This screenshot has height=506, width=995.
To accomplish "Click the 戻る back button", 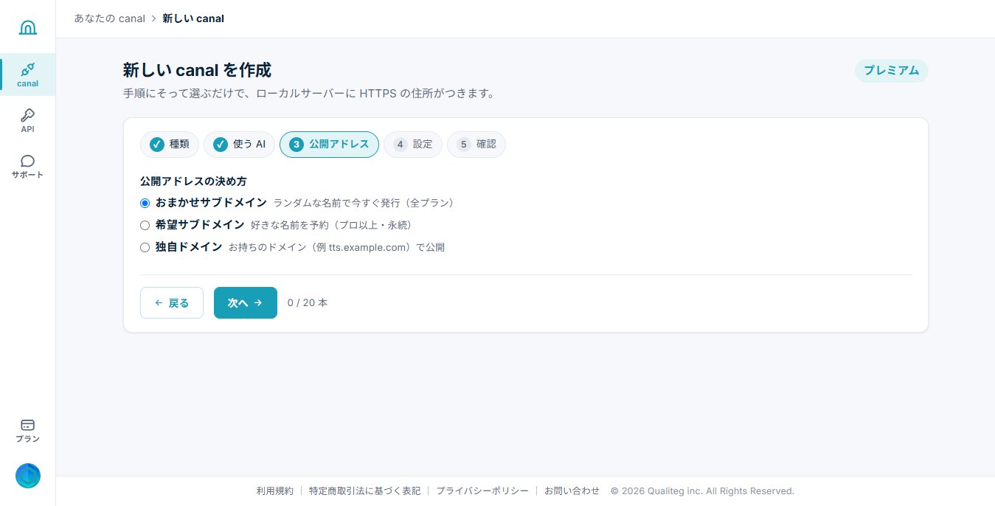I will click(172, 302).
